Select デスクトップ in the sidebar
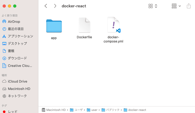 (x=17, y=44)
